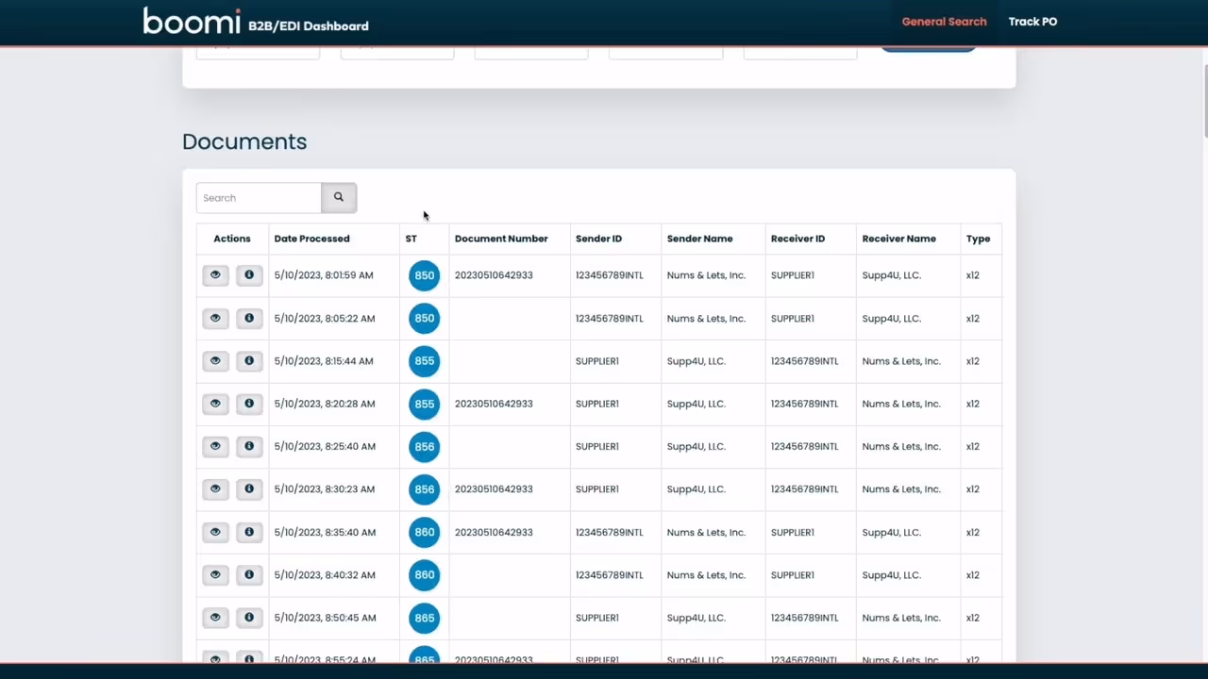Click the 856 badge for 8:25:40 AM
Screen dimensions: 1208x679
click(425, 446)
